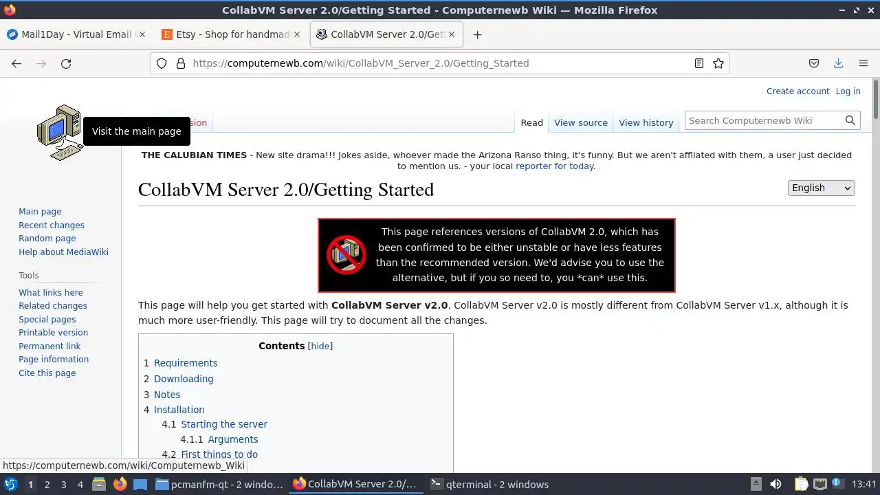Open the update notifier tray icon
Image resolution: width=880 pixels, height=495 pixels.
coord(838,484)
